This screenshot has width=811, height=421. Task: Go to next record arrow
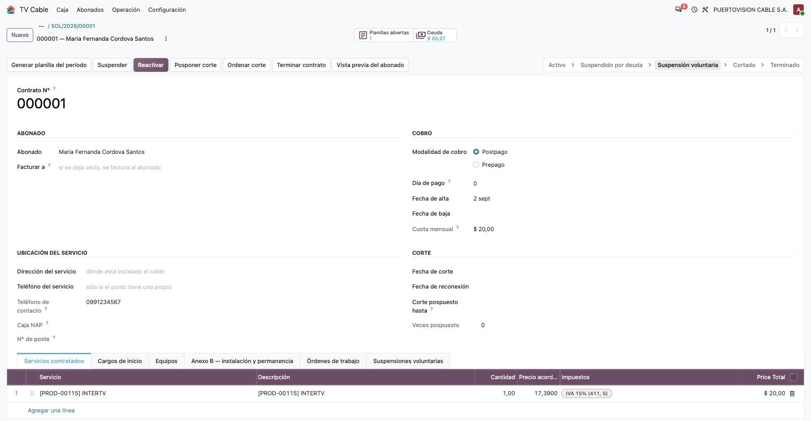click(x=797, y=31)
